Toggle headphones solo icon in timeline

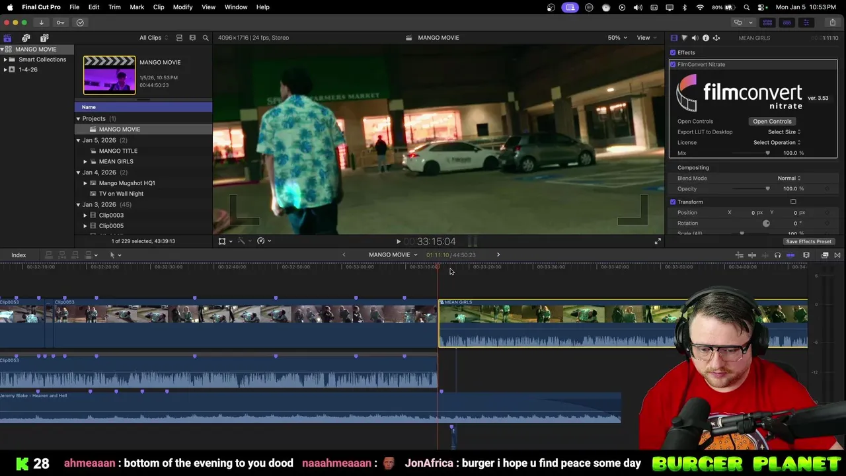777,255
